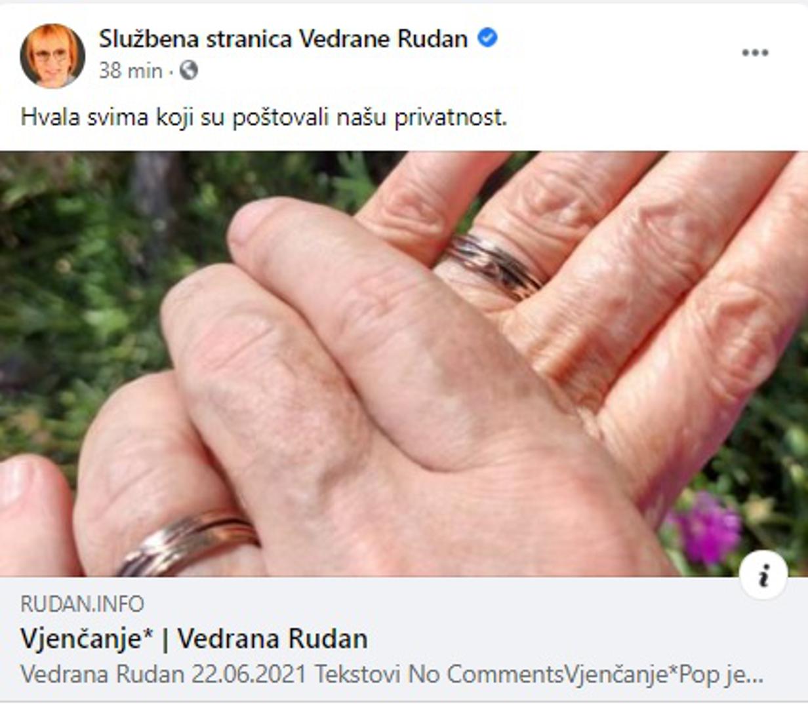Click the globe public-audience icon
Viewport: 808px width, 708px height.
189,70
